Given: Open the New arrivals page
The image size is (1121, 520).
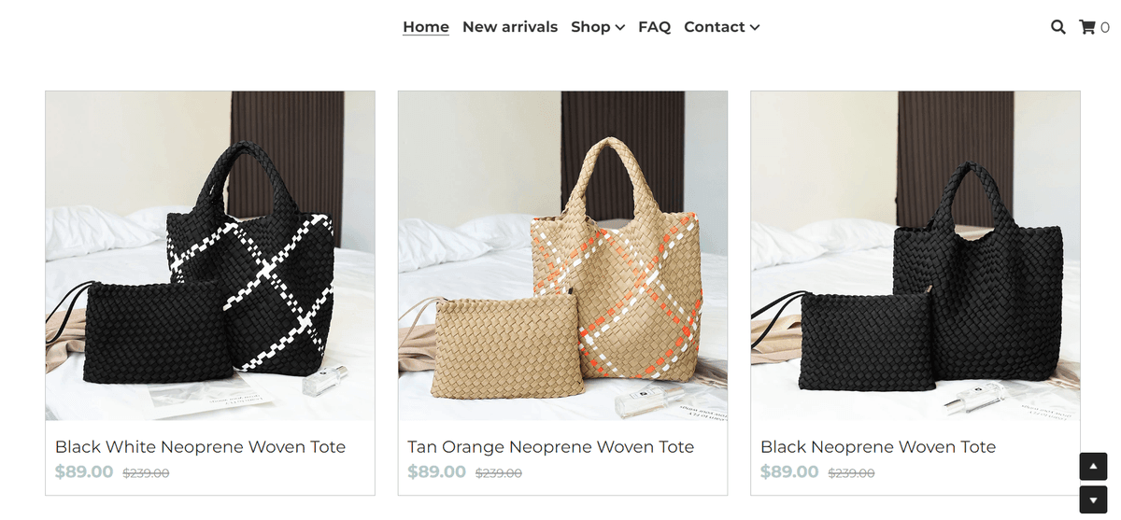Looking at the screenshot, I should pyautogui.click(x=510, y=27).
